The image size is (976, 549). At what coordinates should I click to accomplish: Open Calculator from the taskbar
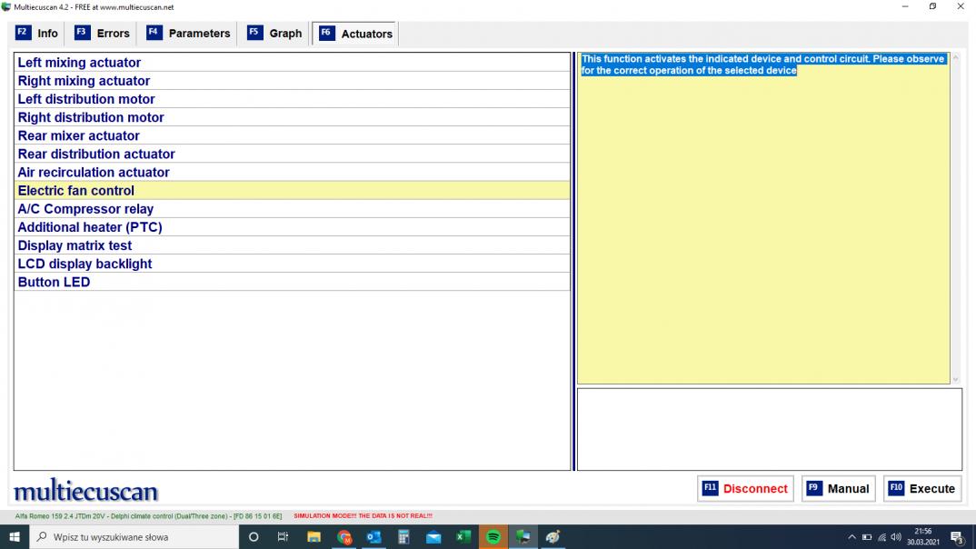(x=403, y=536)
